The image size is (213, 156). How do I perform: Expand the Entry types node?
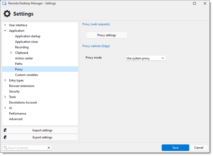[x=5, y=80]
